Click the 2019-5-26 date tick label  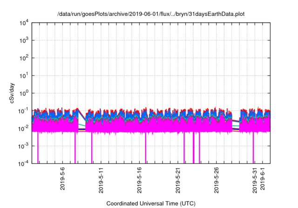click(216, 179)
